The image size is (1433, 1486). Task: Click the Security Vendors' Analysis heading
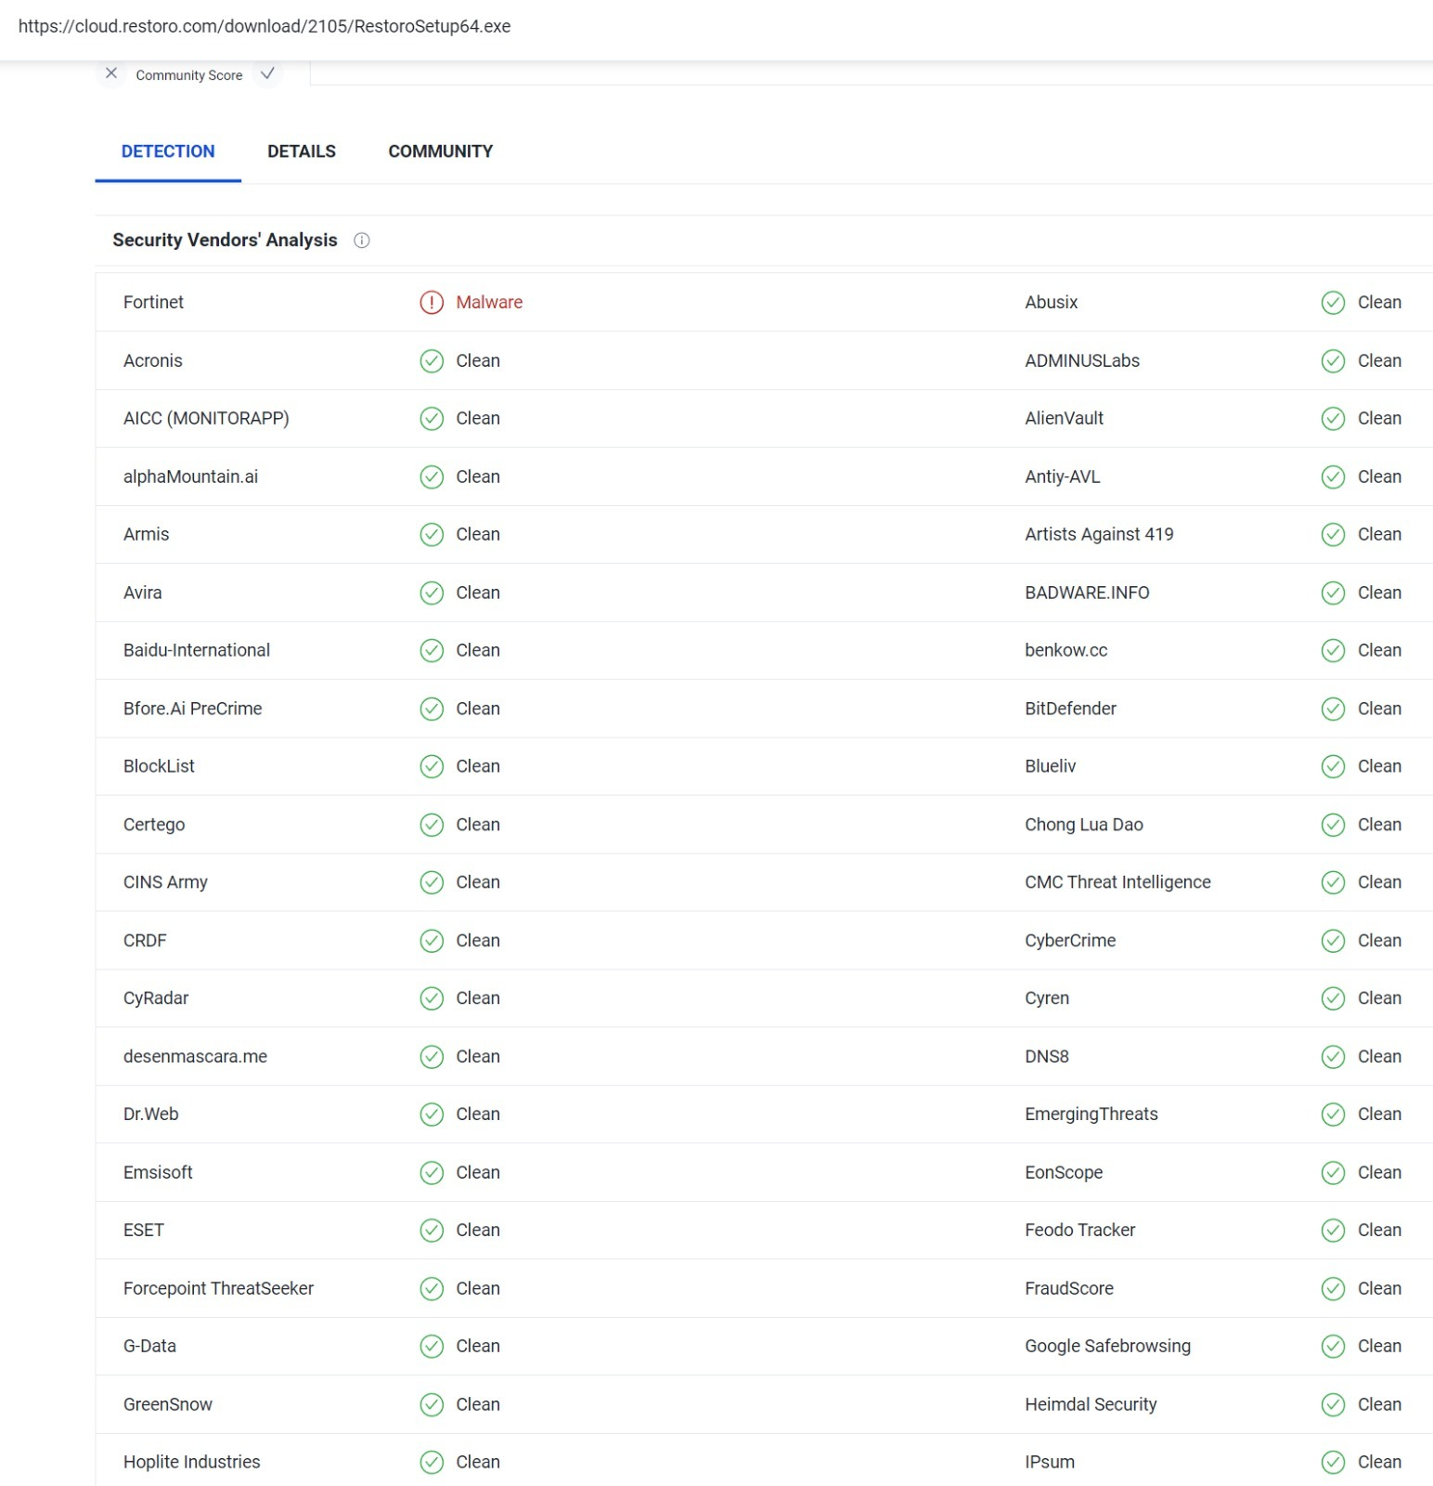(225, 241)
